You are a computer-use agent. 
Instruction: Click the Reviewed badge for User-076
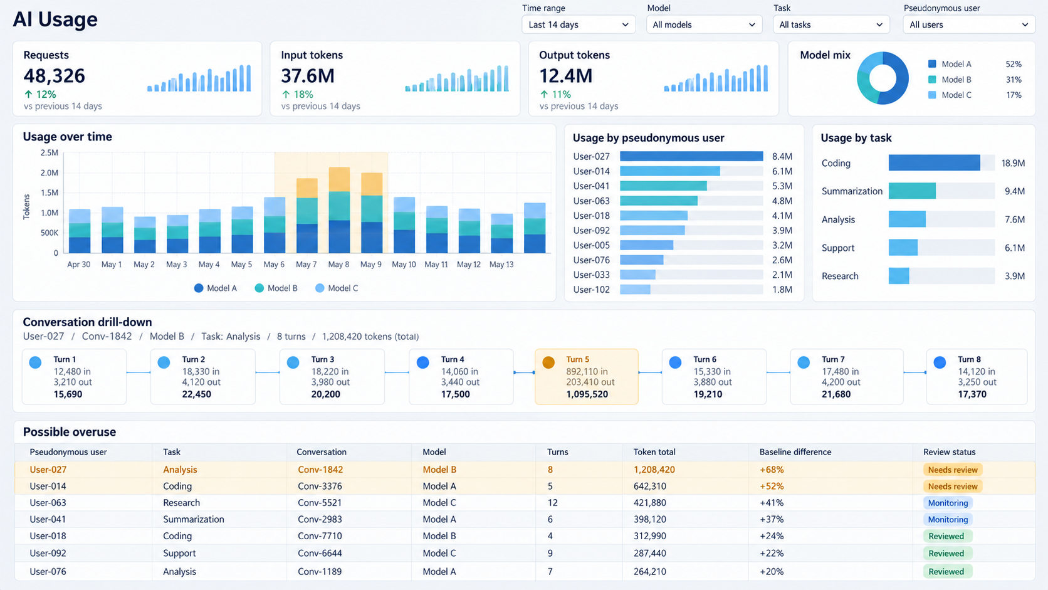tap(947, 571)
